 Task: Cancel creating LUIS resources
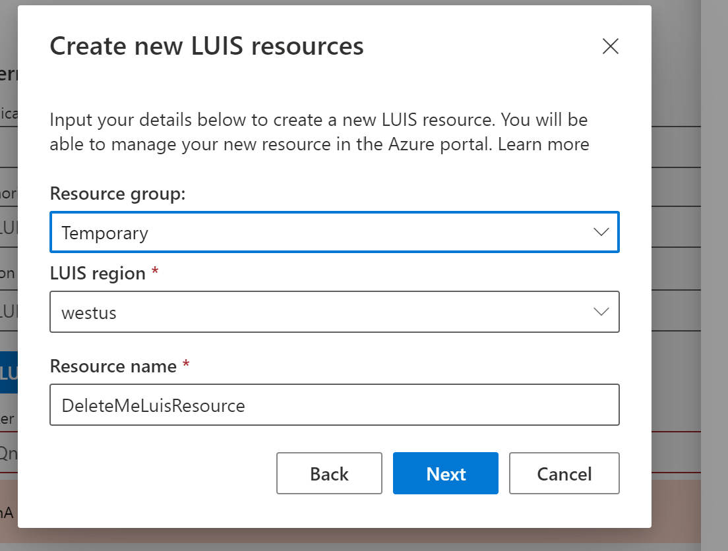click(564, 473)
